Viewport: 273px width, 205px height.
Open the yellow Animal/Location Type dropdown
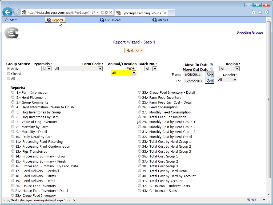[134, 73]
